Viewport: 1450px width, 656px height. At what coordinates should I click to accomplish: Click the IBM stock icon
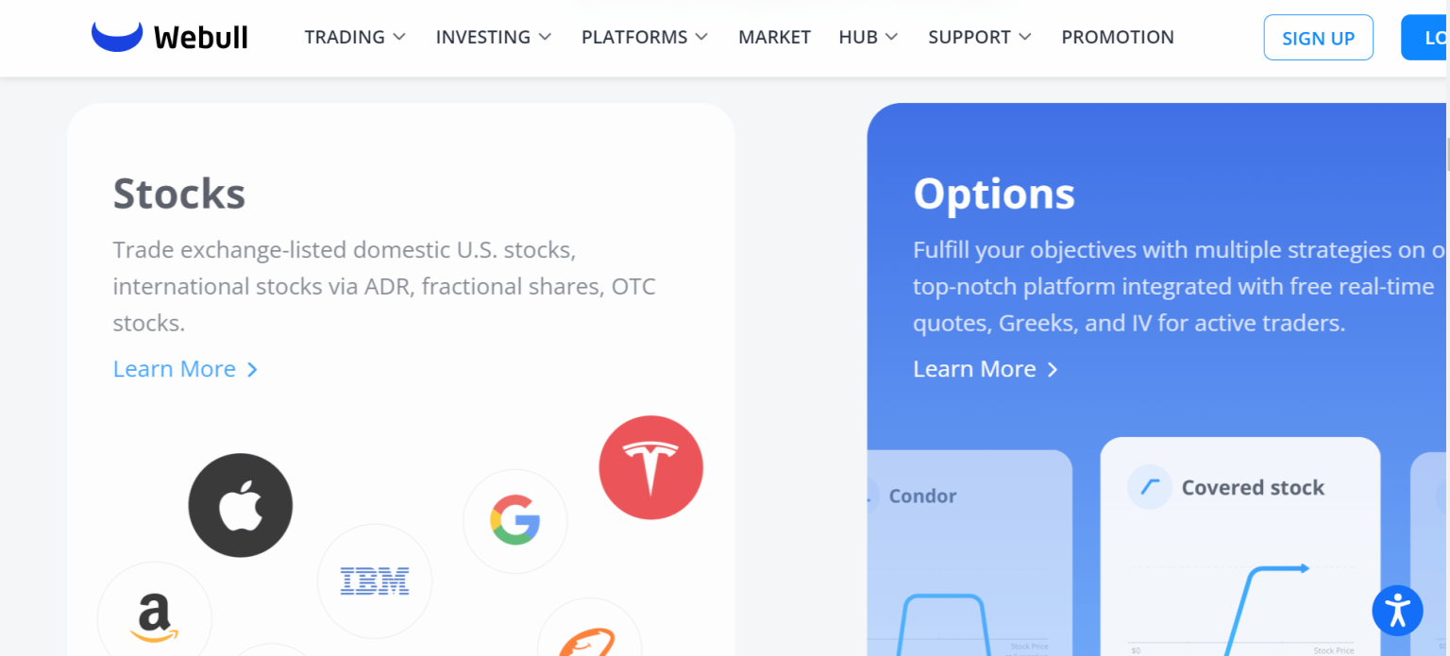tap(375, 581)
